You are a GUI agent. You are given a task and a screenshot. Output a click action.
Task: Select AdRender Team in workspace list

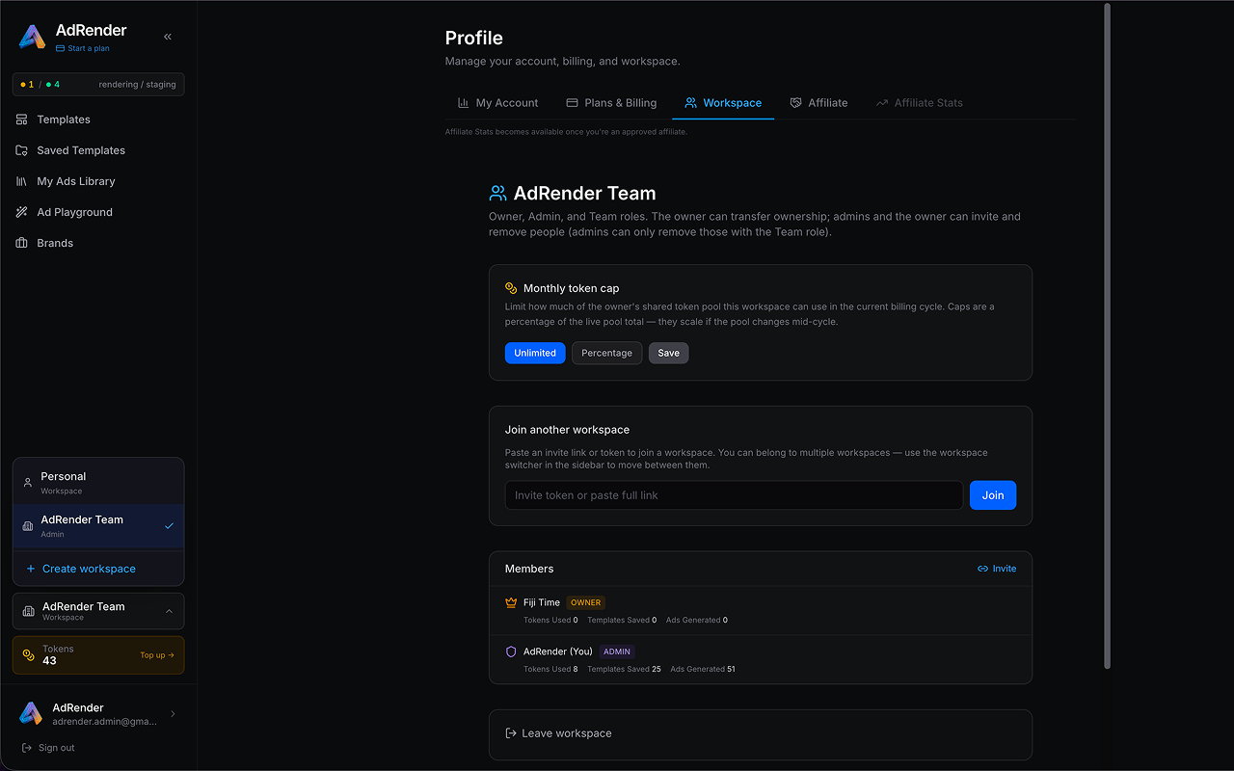coord(98,526)
